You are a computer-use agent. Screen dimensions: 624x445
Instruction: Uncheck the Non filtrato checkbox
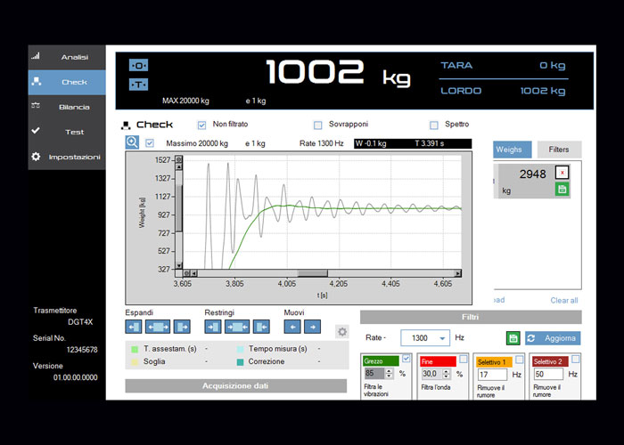(201, 125)
